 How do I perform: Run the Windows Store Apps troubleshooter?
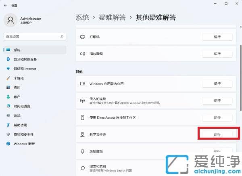tap(217, 84)
